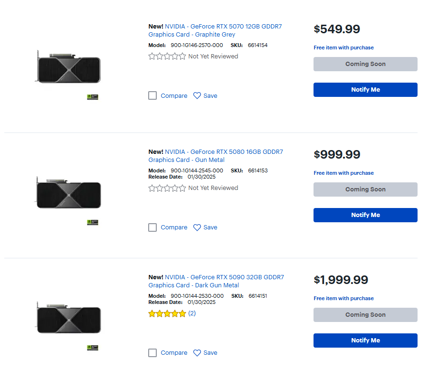This screenshot has height=369, width=428.
Task: Open Free item with purchase for $549.99 card
Action: [x=343, y=47]
